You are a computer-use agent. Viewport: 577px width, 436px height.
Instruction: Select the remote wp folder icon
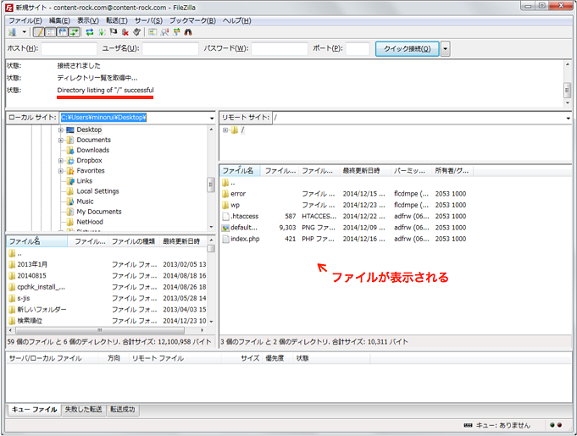click(225, 205)
